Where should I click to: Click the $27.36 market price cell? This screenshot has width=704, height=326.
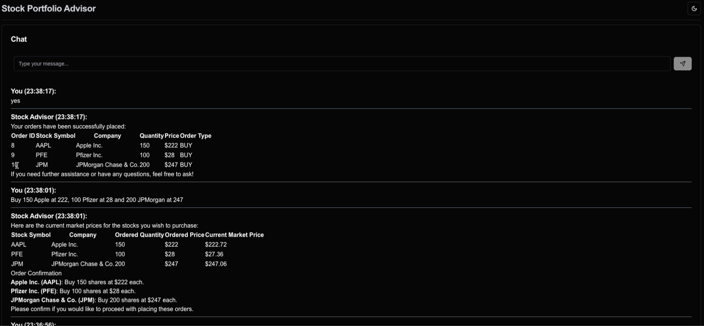tap(214, 254)
